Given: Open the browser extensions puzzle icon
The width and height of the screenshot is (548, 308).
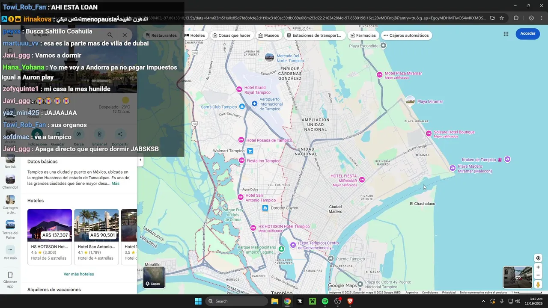Looking at the screenshot, I should [x=516, y=18].
